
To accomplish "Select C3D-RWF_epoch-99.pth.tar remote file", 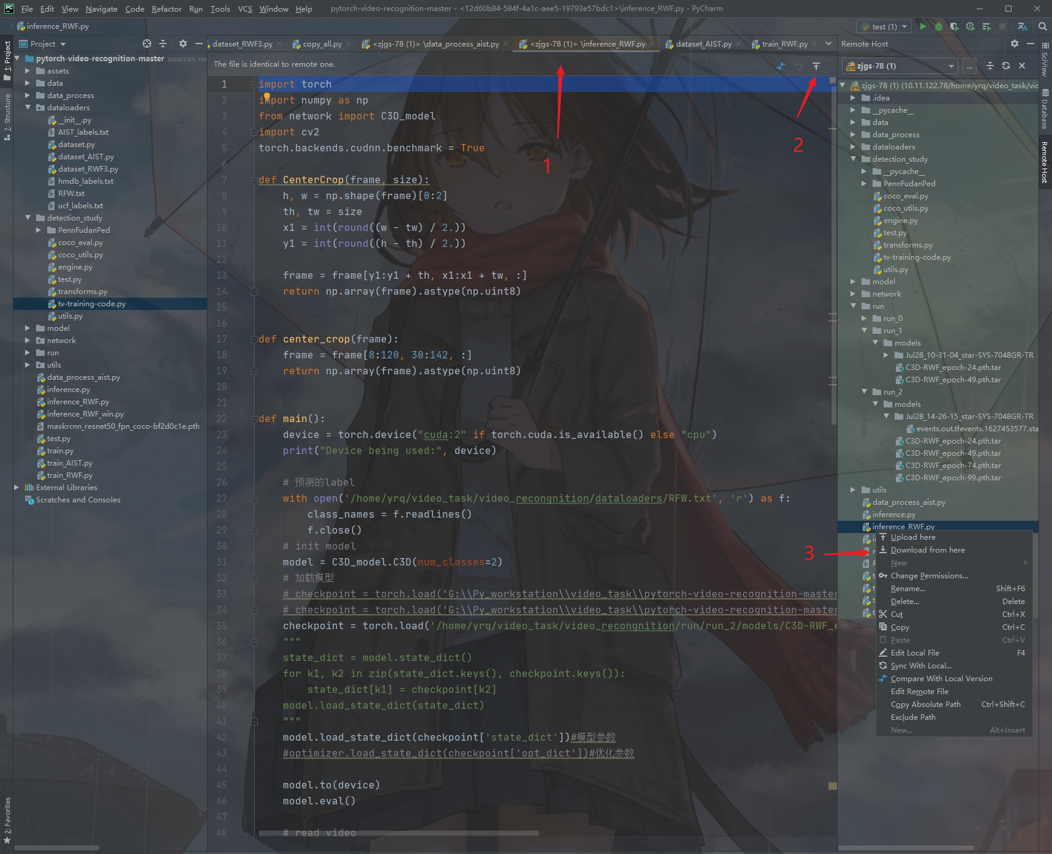I will click(x=953, y=478).
